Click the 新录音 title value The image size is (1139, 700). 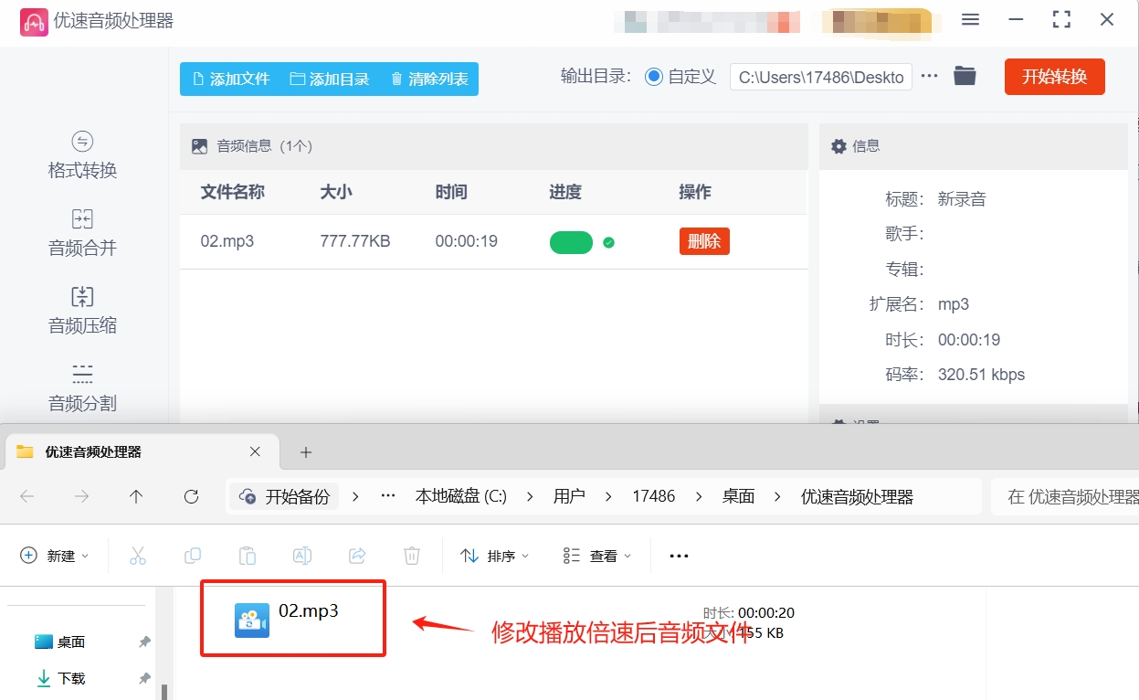point(962,199)
